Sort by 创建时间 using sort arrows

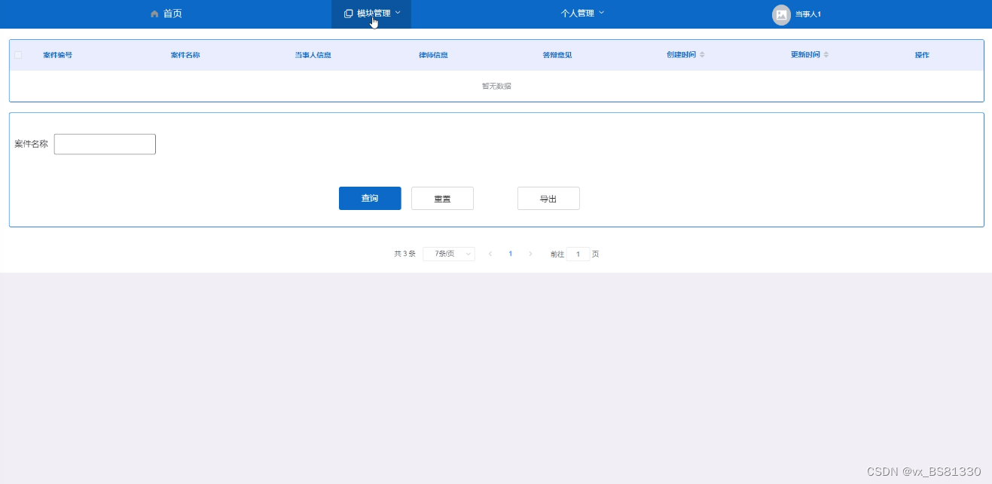point(702,55)
